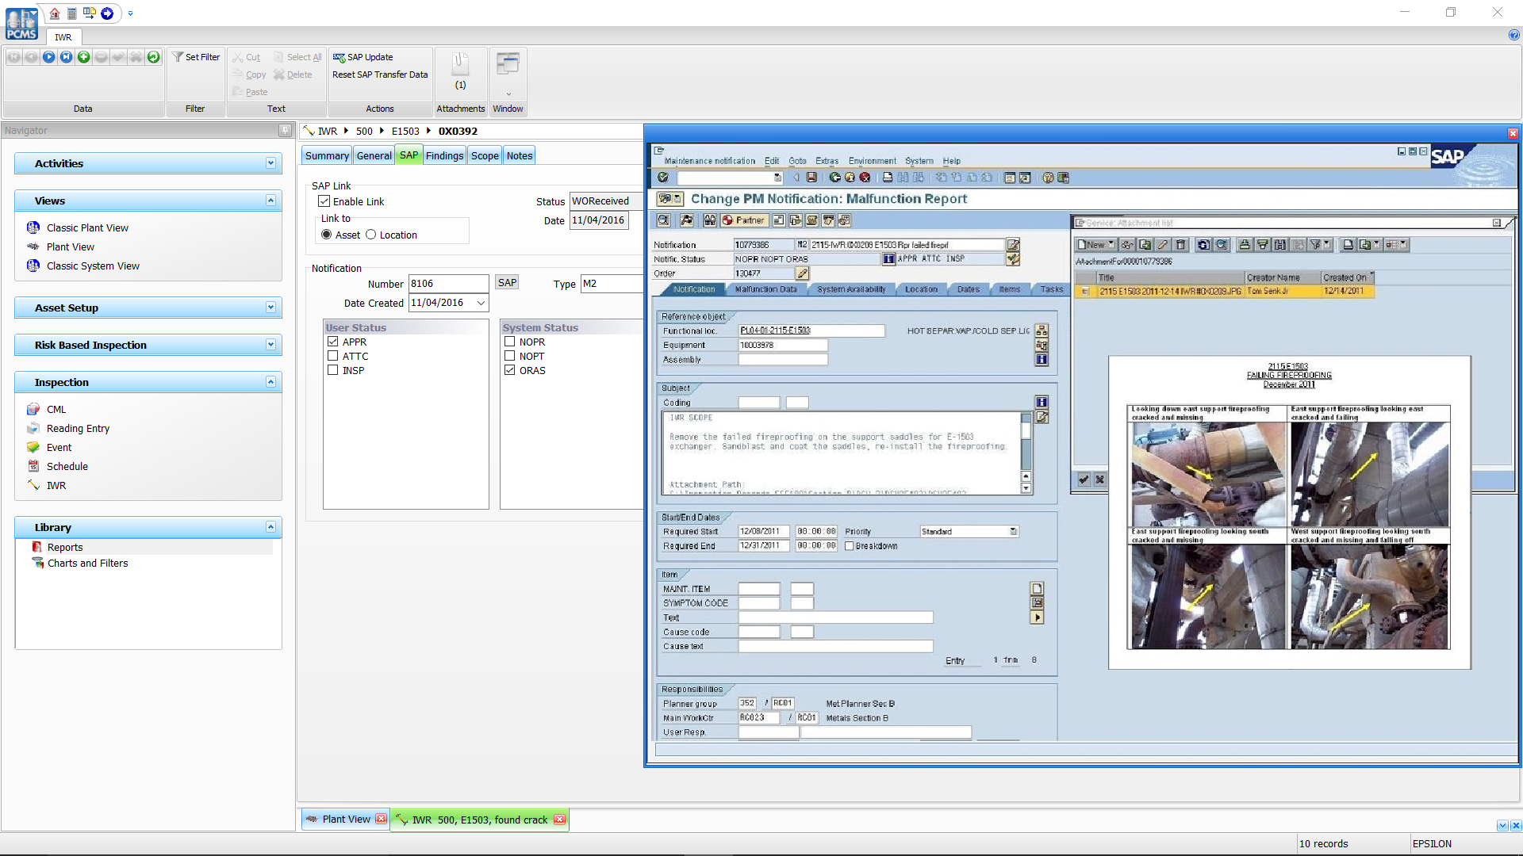The height and width of the screenshot is (856, 1523).
Task: Click the Save icon in the SAP toolbar
Action: point(811,178)
